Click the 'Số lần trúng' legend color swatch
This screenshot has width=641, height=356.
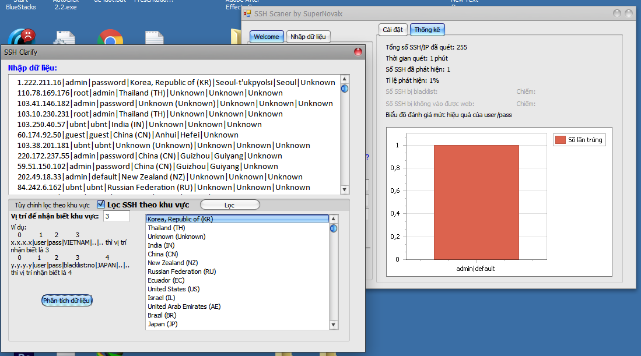click(x=560, y=140)
